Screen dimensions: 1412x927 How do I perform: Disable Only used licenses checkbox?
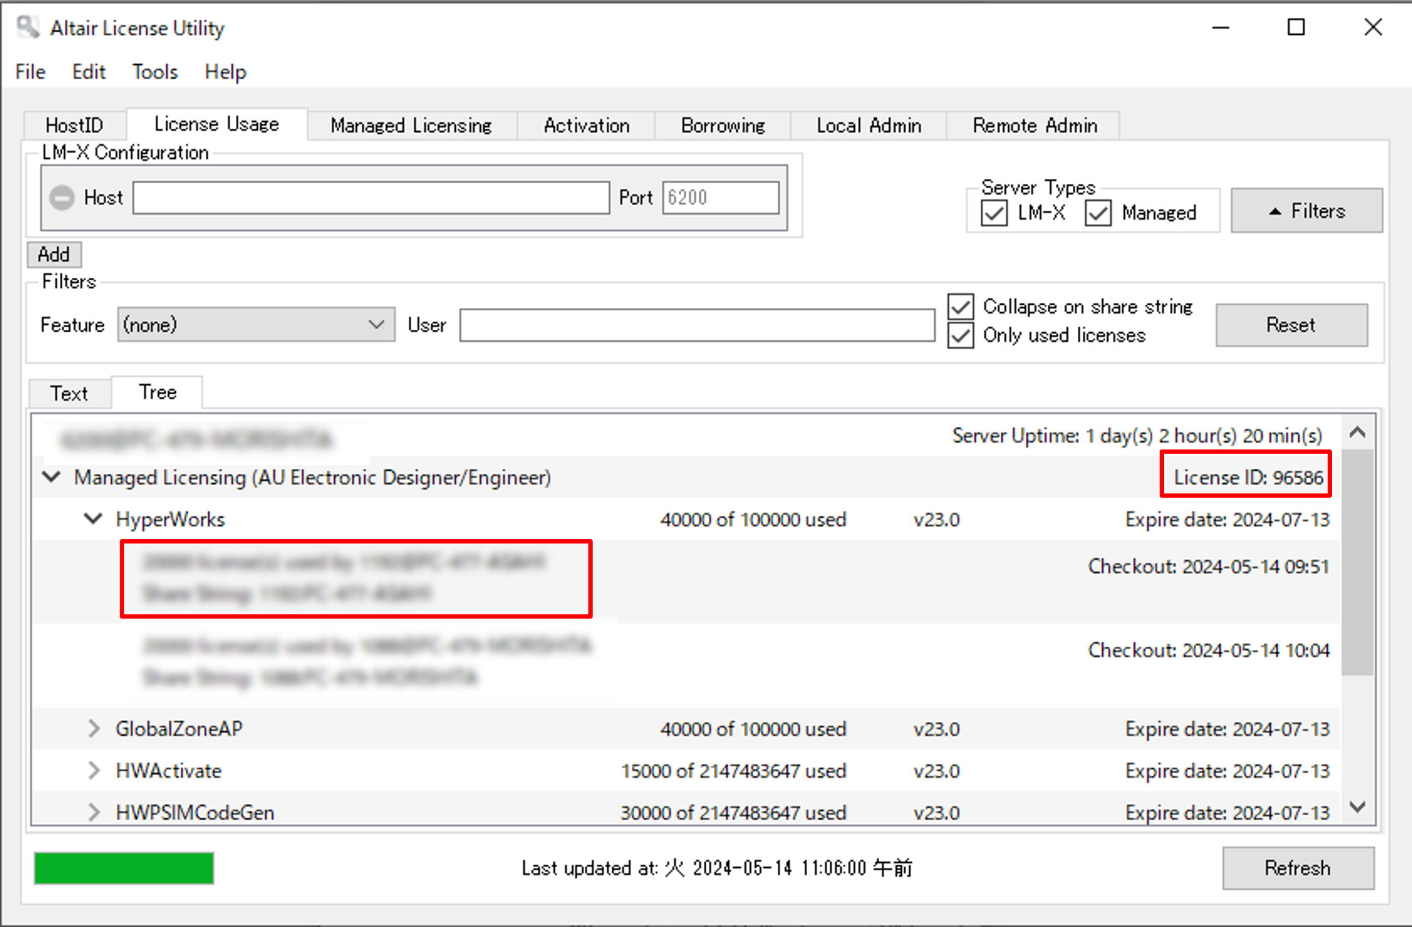coord(960,335)
